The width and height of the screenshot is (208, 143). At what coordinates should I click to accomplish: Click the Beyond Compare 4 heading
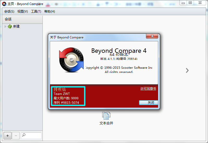[119, 51]
